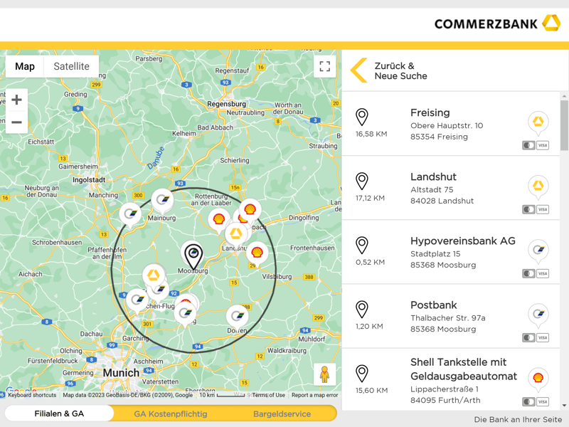Click the location pin beside Postbank entry
The height and width of the screenshot is (427, 569).
click(362, 309)
